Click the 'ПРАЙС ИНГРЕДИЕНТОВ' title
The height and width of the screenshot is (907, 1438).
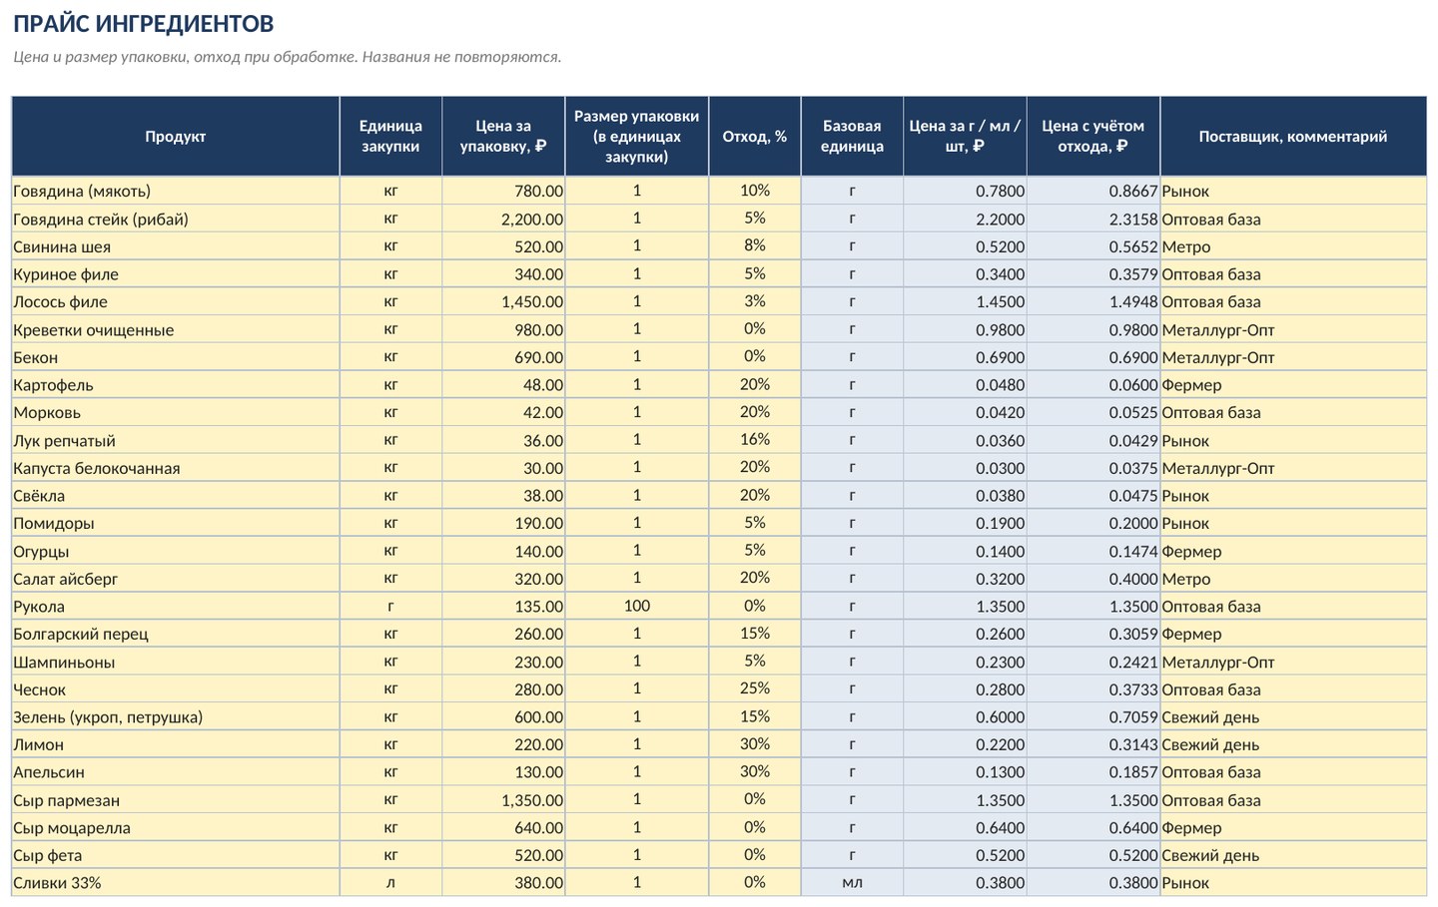pyautogui.click(x=144, y=23)
